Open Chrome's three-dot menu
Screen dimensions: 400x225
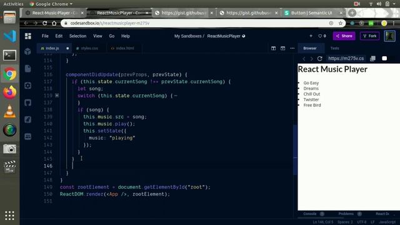[394, 23]
